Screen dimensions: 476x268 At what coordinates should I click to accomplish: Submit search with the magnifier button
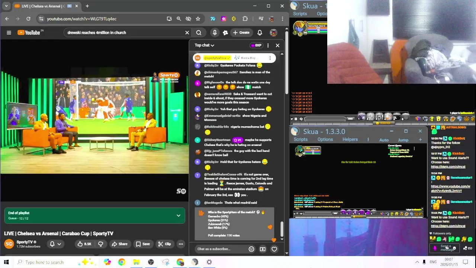pos(199,33)
